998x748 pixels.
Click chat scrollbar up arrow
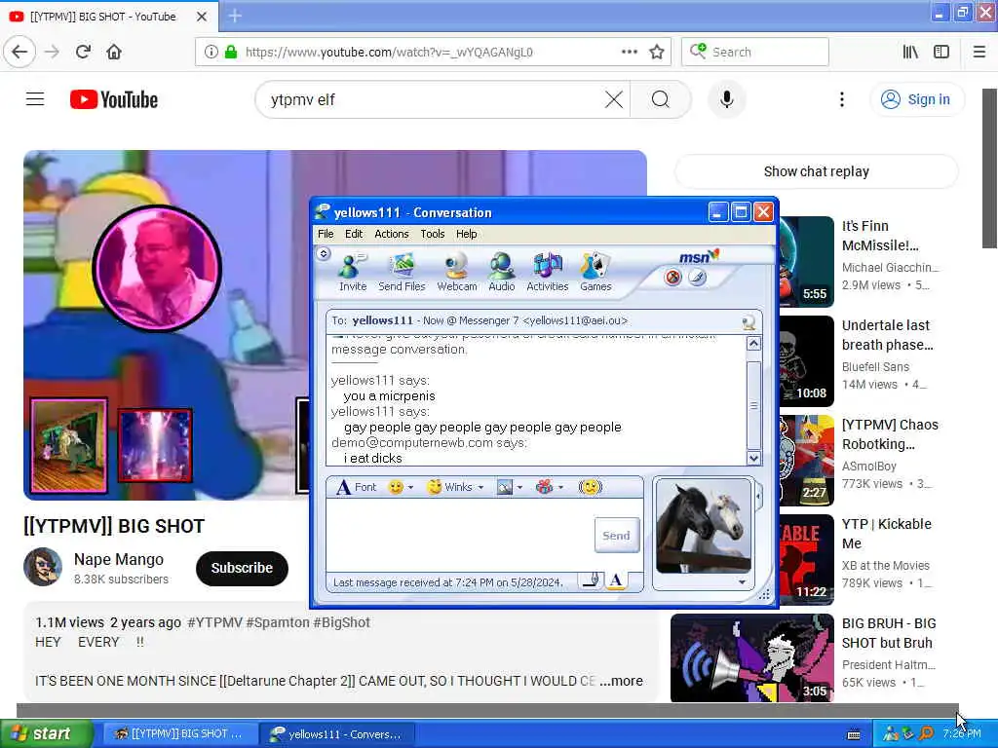click(753, 344)
